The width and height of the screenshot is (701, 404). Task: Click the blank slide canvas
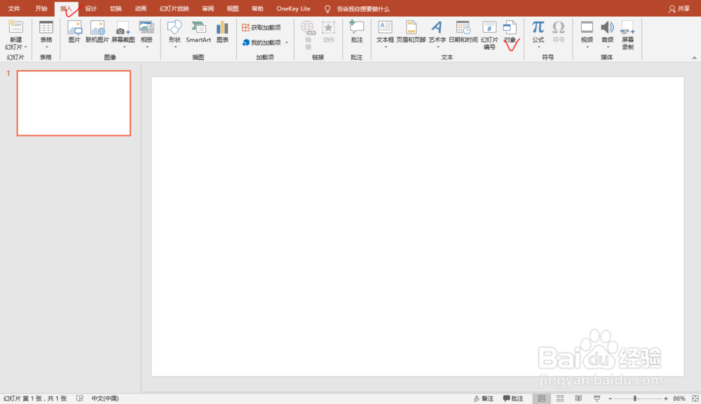418,226
